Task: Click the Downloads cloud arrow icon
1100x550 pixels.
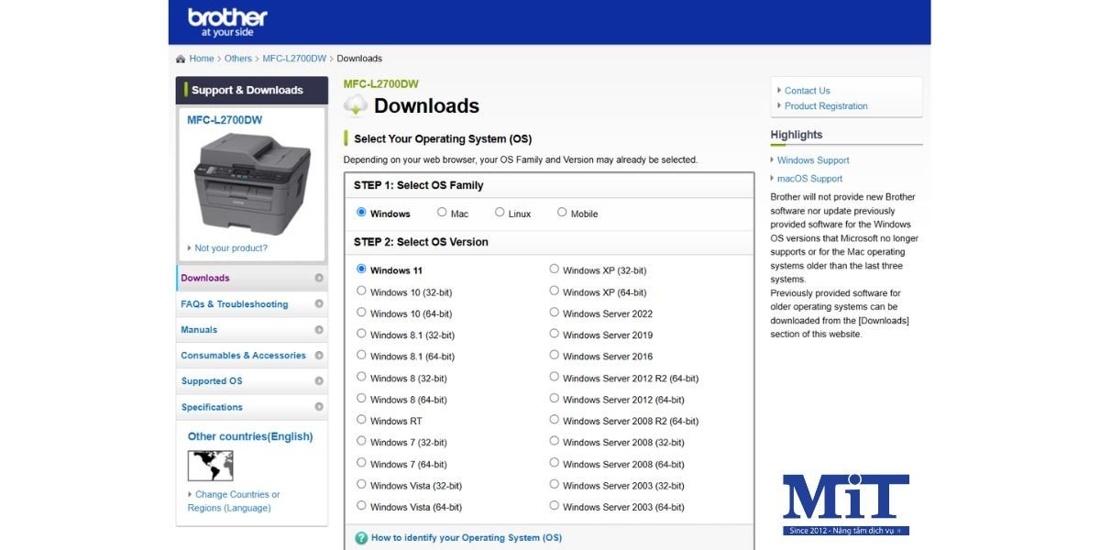Action: coord(356,106)
